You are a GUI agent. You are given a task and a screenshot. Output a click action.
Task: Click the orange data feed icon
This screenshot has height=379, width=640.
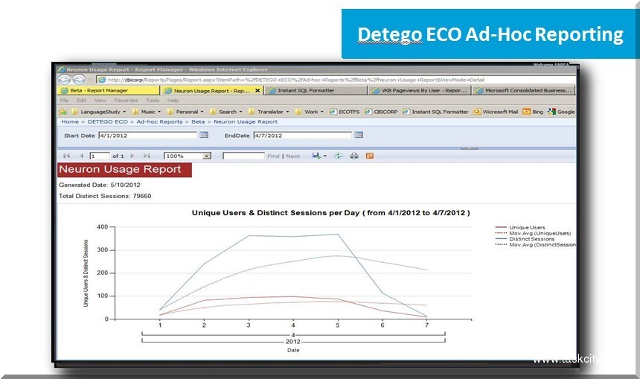[369, 156]
